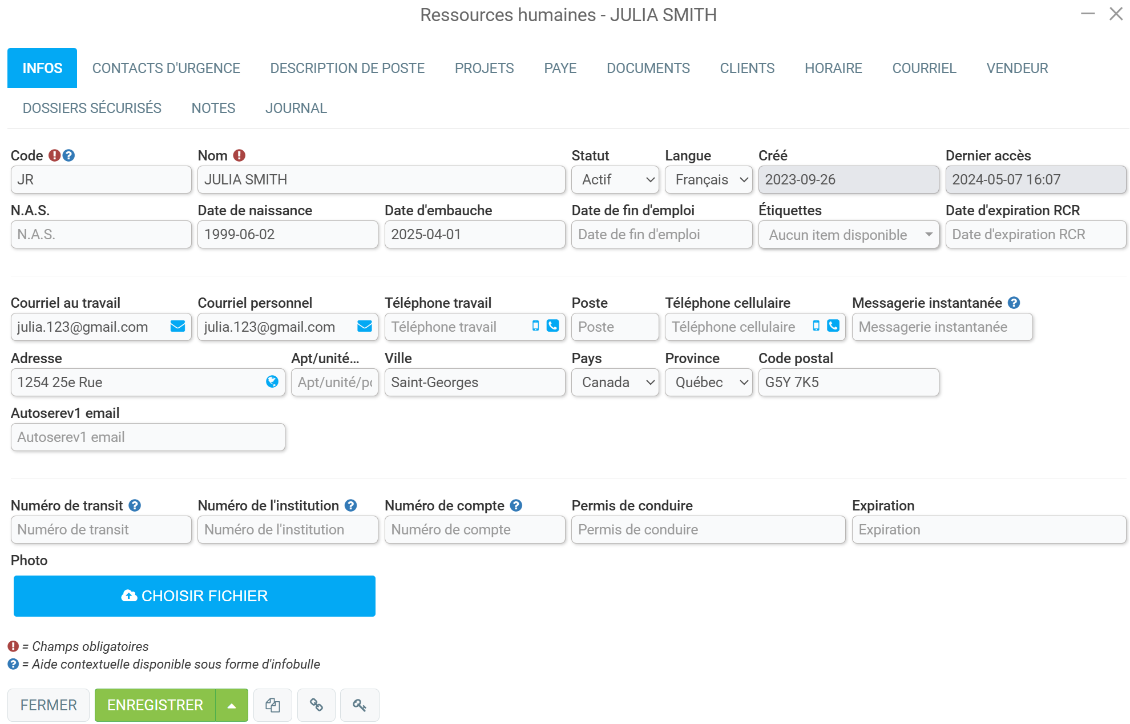This screenshot has width=1130, height=724.
Task: Click the help icon next to Messagerie instantanée
Action: click(1014, 303)
